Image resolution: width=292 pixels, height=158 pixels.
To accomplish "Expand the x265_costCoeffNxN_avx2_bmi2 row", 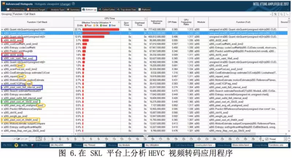I will pos(2,44).
